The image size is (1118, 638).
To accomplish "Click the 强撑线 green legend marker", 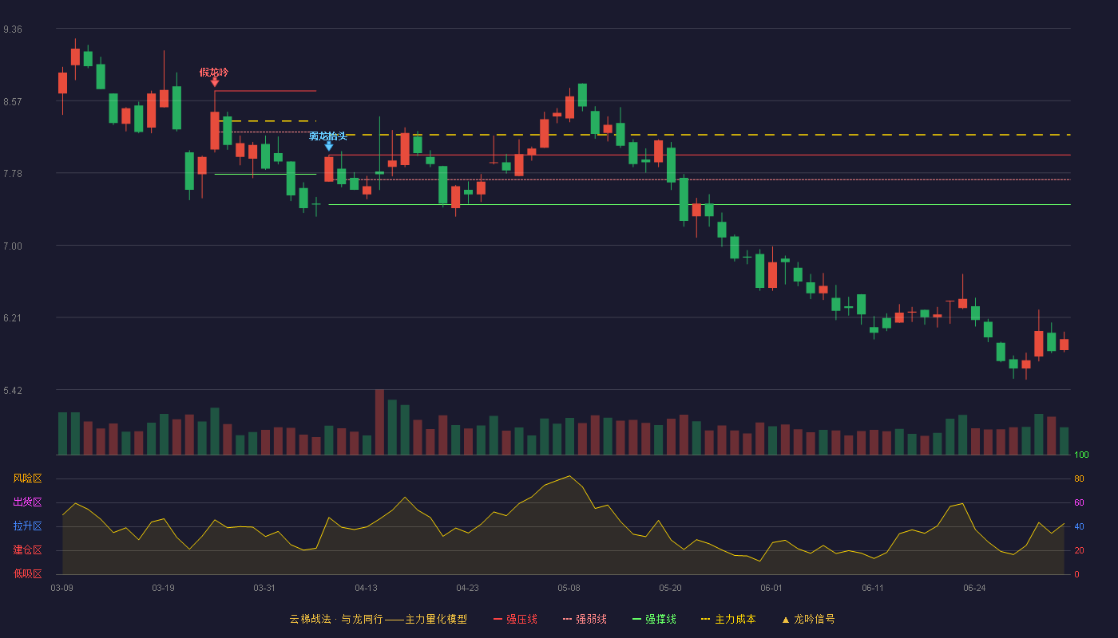I will coord(636,619).
